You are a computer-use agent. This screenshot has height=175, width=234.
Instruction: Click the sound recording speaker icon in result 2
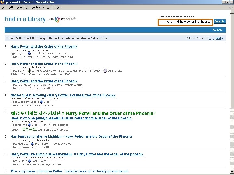[x=29, y=71]
